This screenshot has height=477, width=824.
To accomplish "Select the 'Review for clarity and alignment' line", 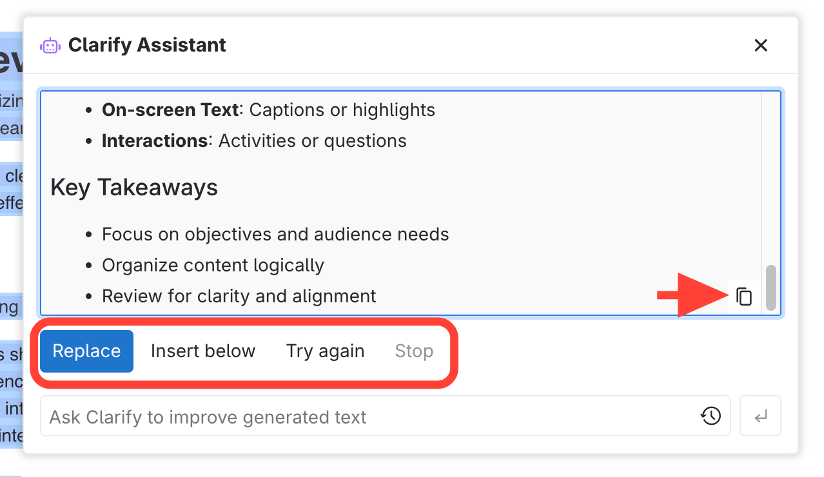I will (x=239, y=297).
